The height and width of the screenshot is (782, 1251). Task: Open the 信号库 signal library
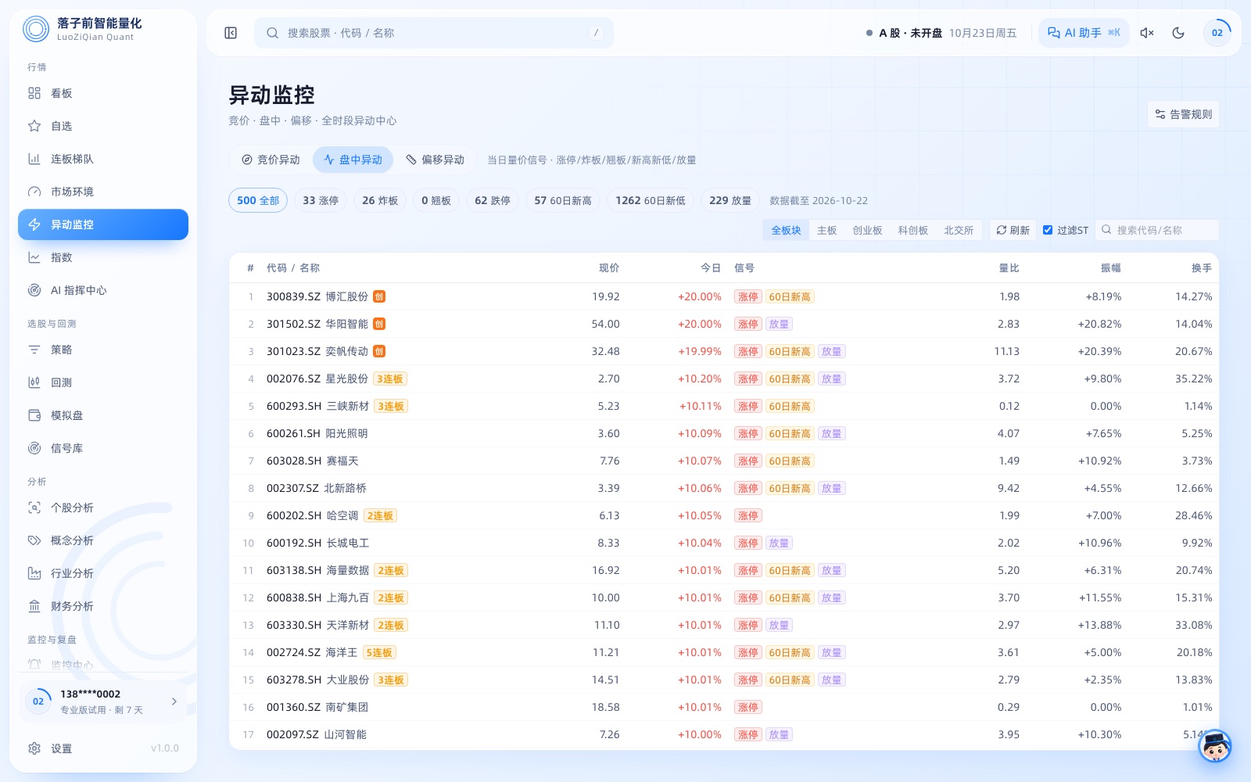pos(103,448)
